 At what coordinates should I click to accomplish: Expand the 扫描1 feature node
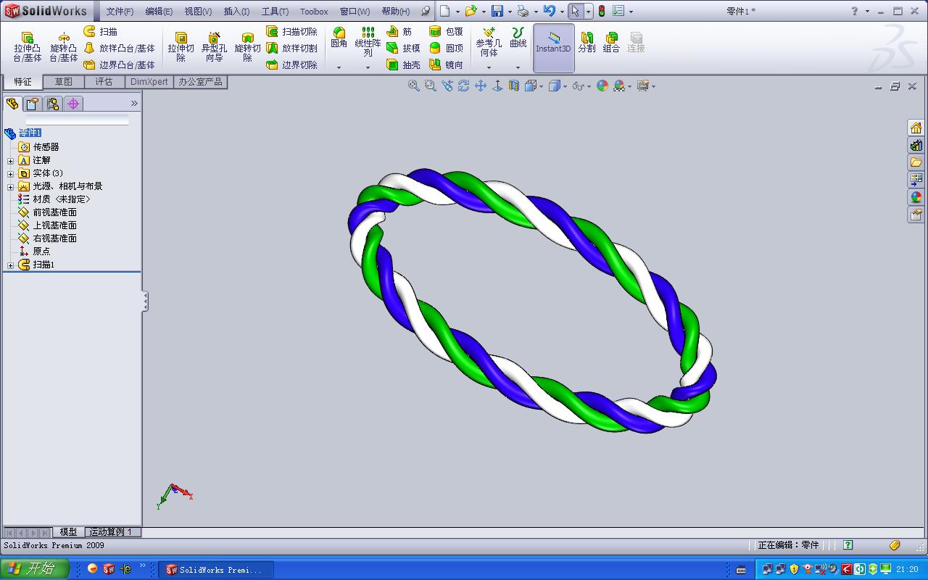[10, 265]
